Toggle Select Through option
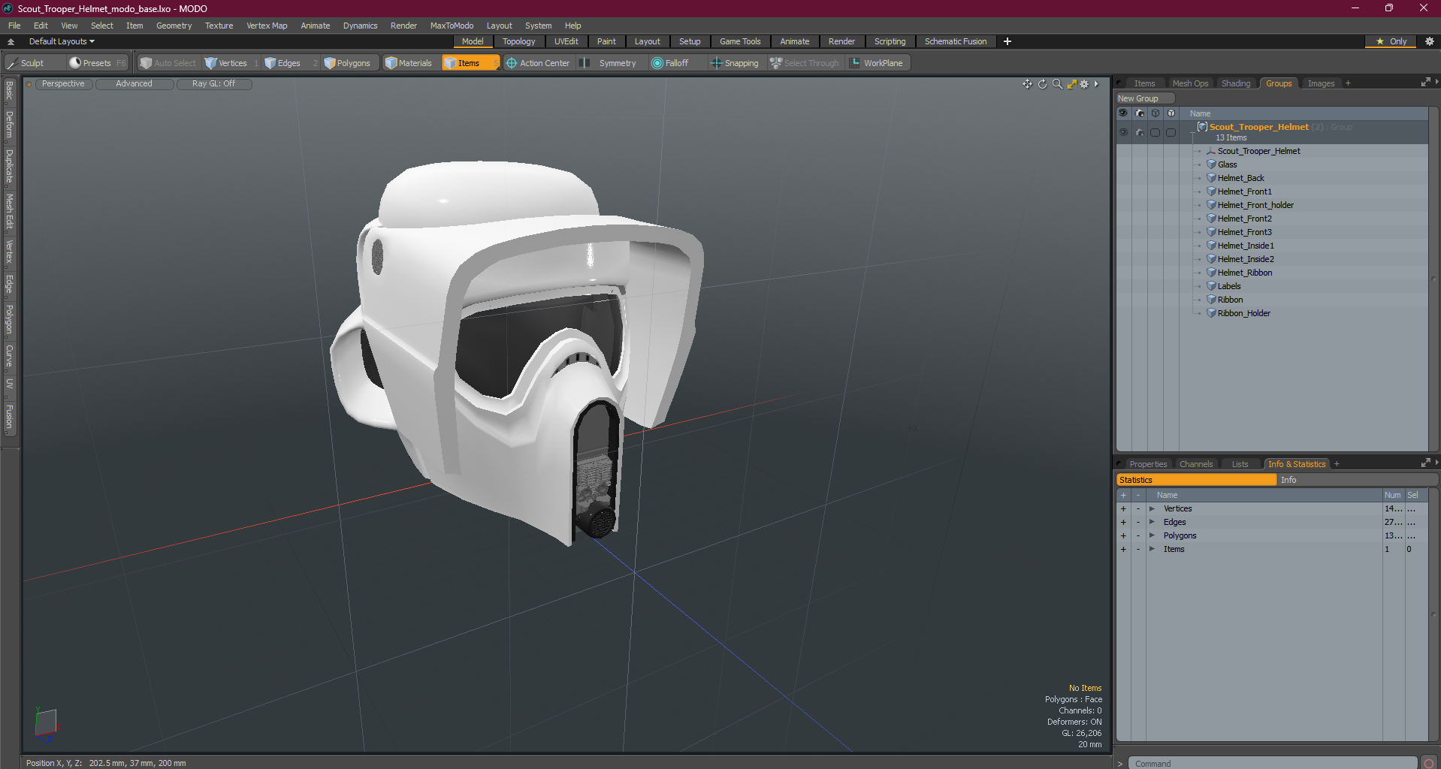This screenshot has height=769, width=1441. coord(805,63)
